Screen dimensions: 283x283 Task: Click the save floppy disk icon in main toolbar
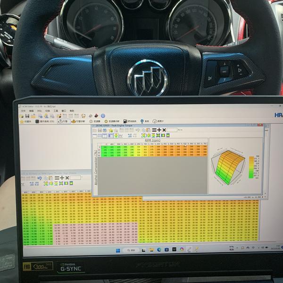tap(27, 116)
